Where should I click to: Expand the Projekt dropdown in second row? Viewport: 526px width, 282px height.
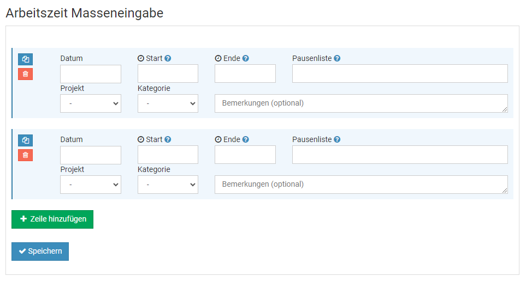pos(91,185)
